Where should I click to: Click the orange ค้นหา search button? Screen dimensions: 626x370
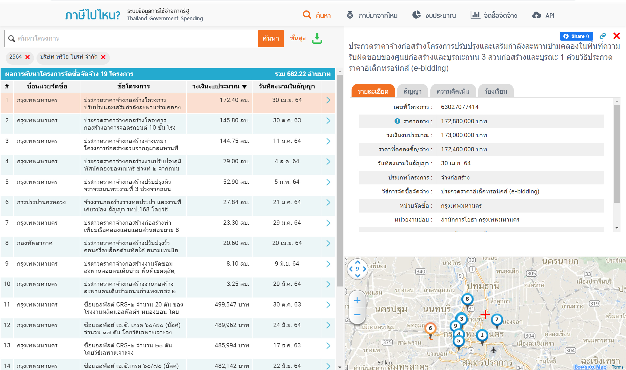tap(271, 38)
